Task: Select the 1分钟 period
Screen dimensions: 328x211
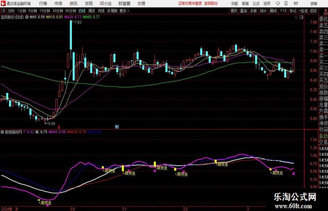Action: (x=22, y=11)
